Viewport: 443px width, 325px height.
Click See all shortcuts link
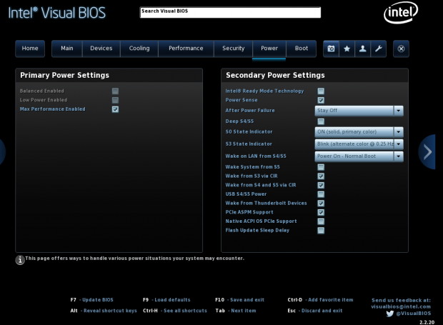(x=185, y=311)
